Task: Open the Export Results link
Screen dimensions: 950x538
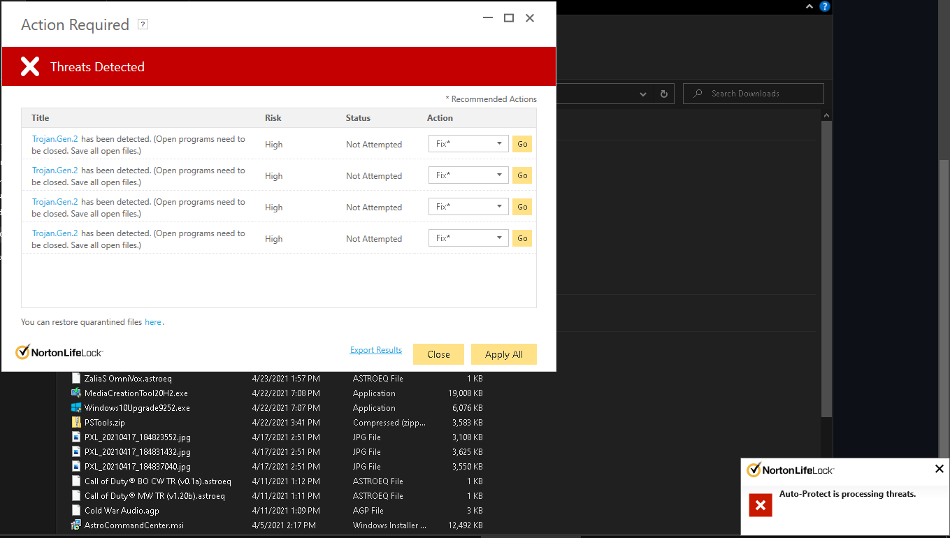Action: 375,349
